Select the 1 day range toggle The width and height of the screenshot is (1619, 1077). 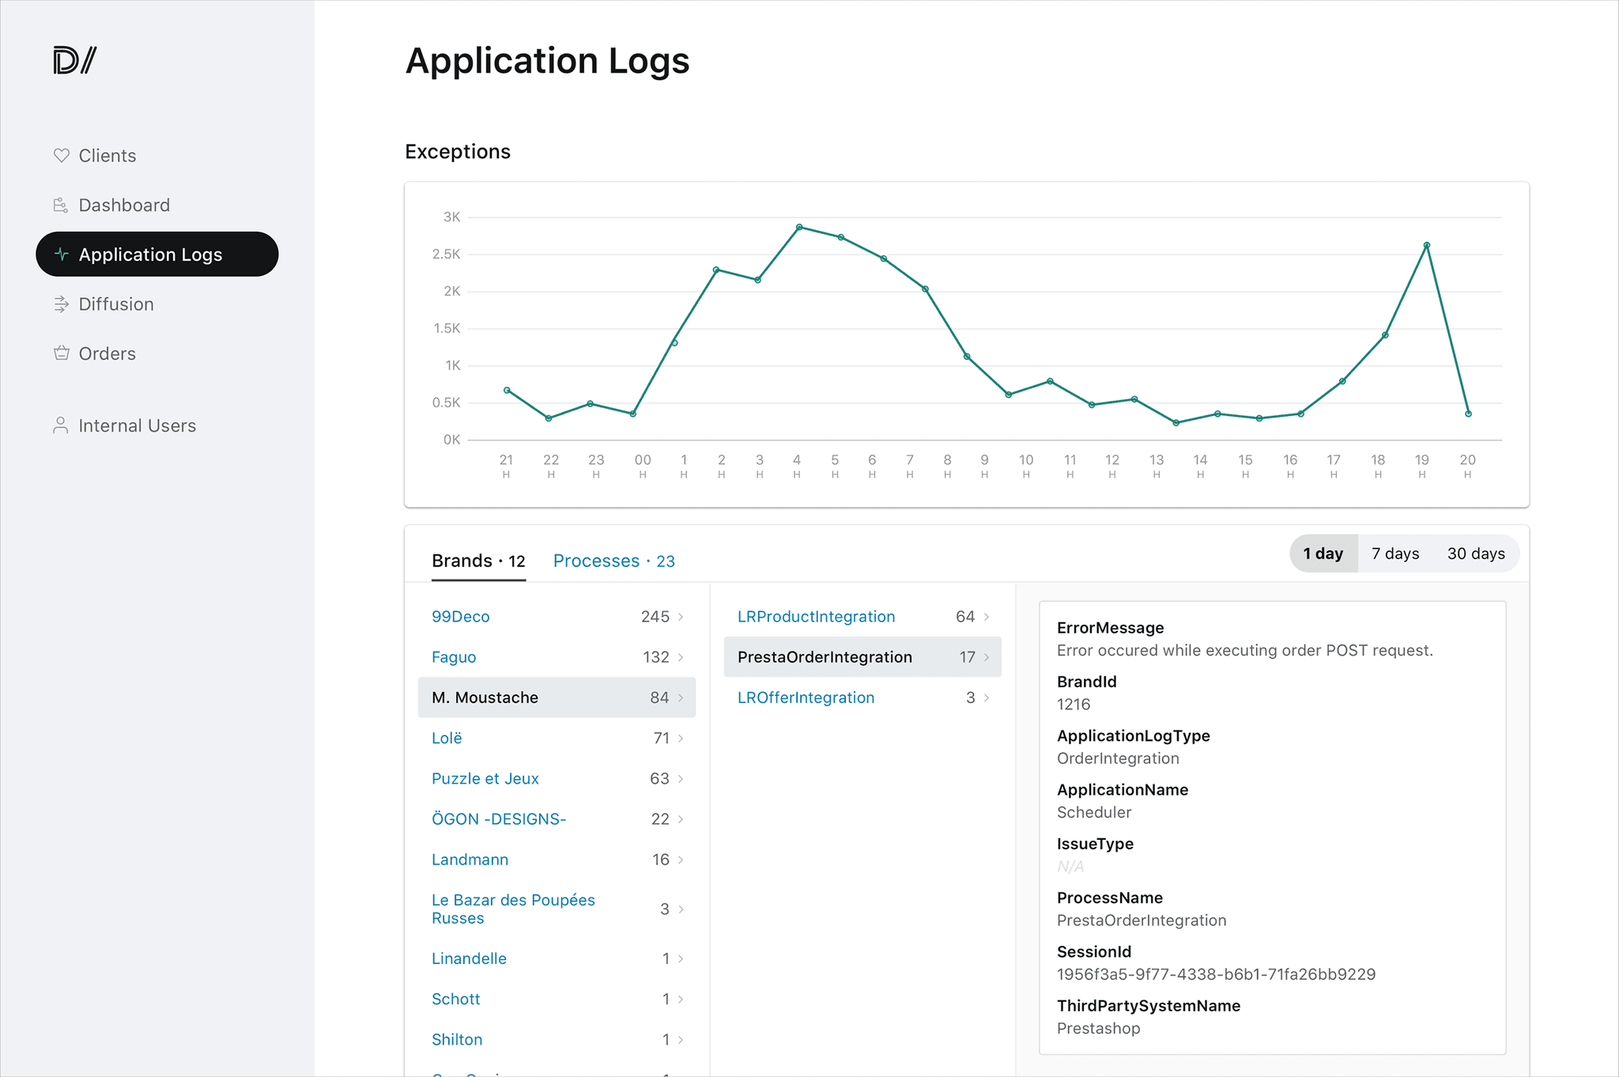point(1323,554)
